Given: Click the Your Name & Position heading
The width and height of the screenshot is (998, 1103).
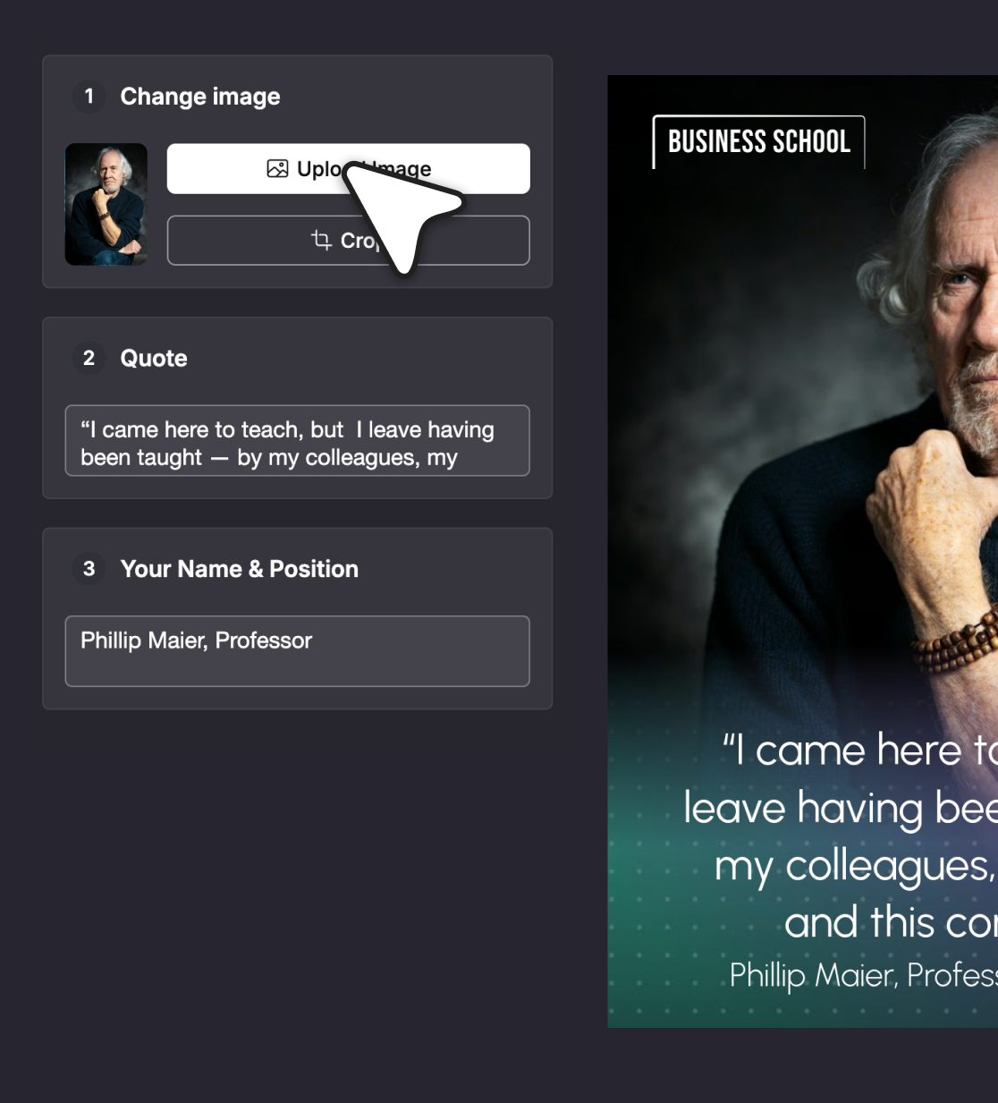Looking at the screenshot, I should (240, 569).
